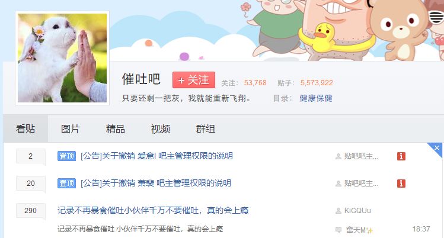Click the user icon next to KiGQUu
This screenshot has height=238, width=444.
pos(338,211)
